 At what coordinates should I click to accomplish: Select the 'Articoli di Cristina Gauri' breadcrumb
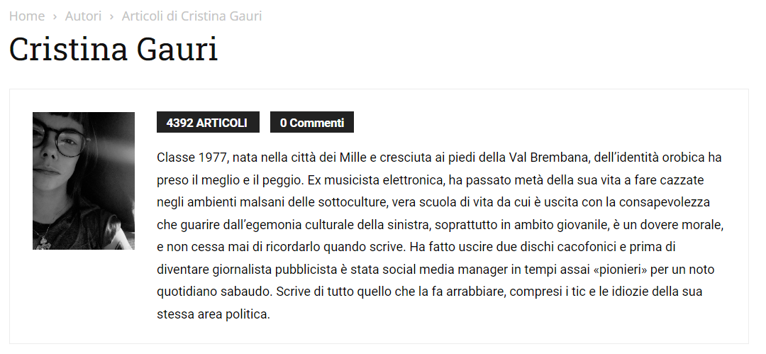pos(191,16)
